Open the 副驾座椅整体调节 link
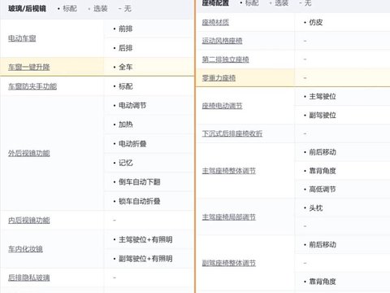This screenshot has height=293, width=390. click(x=229, y=263)
